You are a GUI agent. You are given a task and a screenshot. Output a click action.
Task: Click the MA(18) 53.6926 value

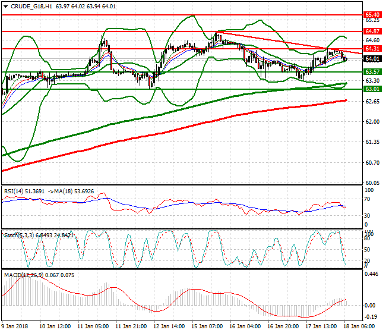coord(74,191)
